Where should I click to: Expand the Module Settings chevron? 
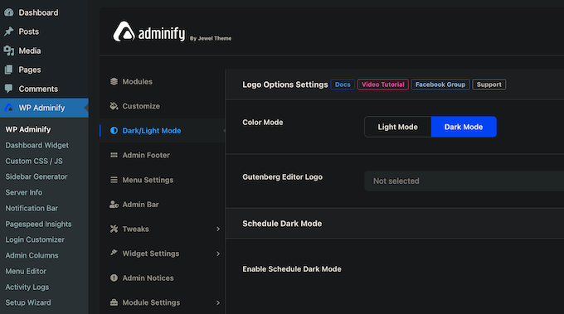point(218,303)
